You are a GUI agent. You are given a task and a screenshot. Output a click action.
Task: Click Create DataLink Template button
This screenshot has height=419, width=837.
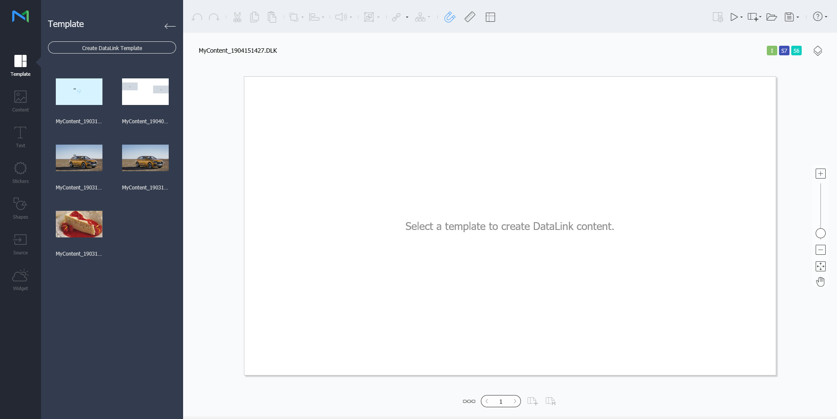pos(112,48)
